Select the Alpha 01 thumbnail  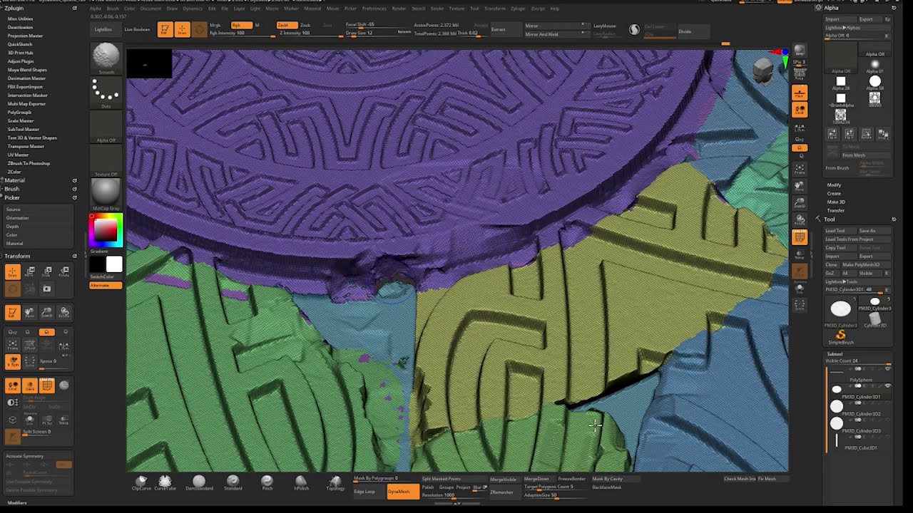[875, 66]
